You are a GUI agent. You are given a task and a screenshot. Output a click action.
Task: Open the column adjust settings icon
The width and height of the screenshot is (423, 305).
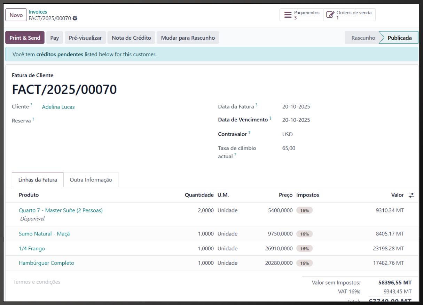tap(411, 195)
